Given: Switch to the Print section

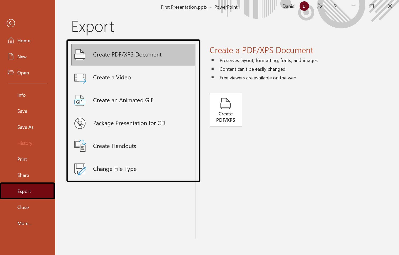Looking at the screenshot, I should click(x=22, y=159).
